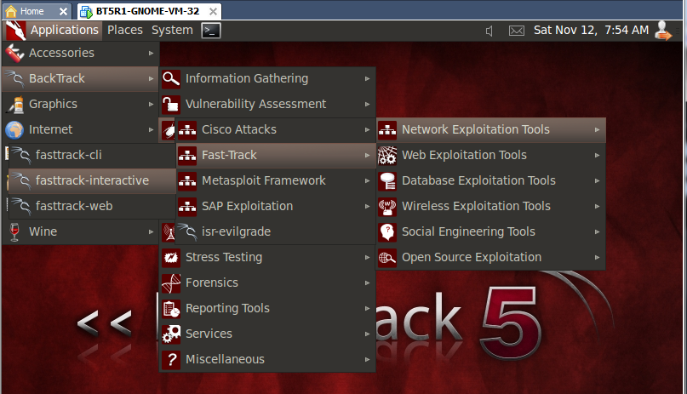The width and height of the screenshot is (687, 394).
Task: Select the Social Engineering Tools entry text
Action: pos(468,231)
